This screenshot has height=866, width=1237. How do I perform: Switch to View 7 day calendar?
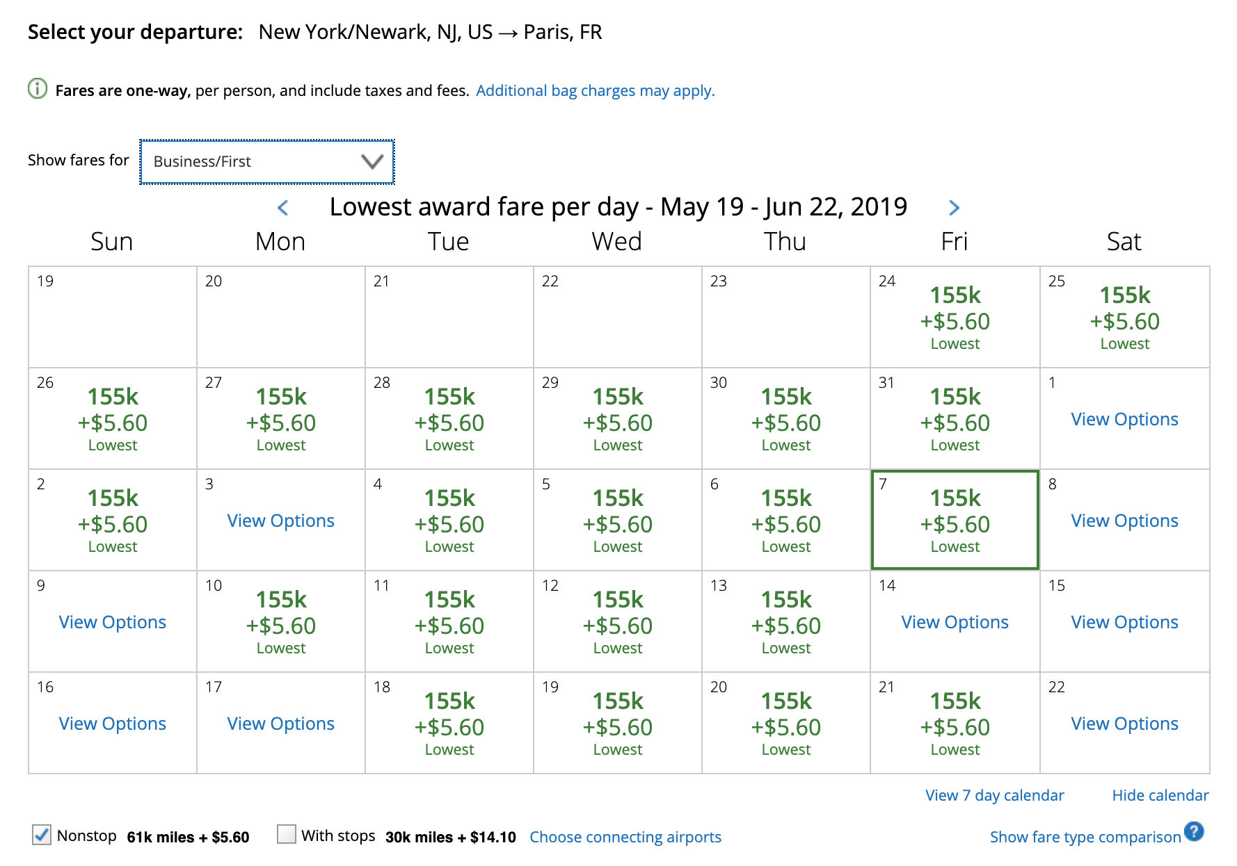[x=994, y=796]
